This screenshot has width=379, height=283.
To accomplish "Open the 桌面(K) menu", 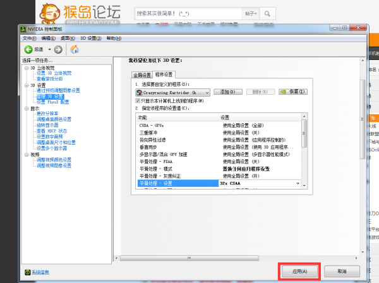I will coord(68,39).
